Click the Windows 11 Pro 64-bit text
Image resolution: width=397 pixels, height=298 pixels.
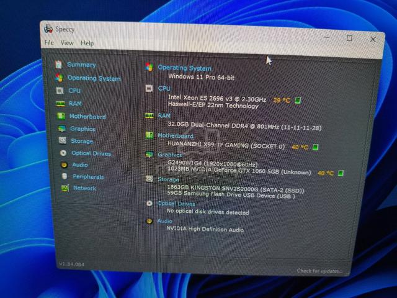point(201,77)
